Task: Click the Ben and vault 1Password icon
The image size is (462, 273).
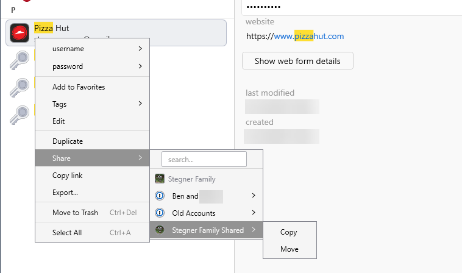Action: click(x=160, y=196)
